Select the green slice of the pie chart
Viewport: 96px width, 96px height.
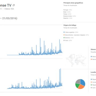click(77, 85)
